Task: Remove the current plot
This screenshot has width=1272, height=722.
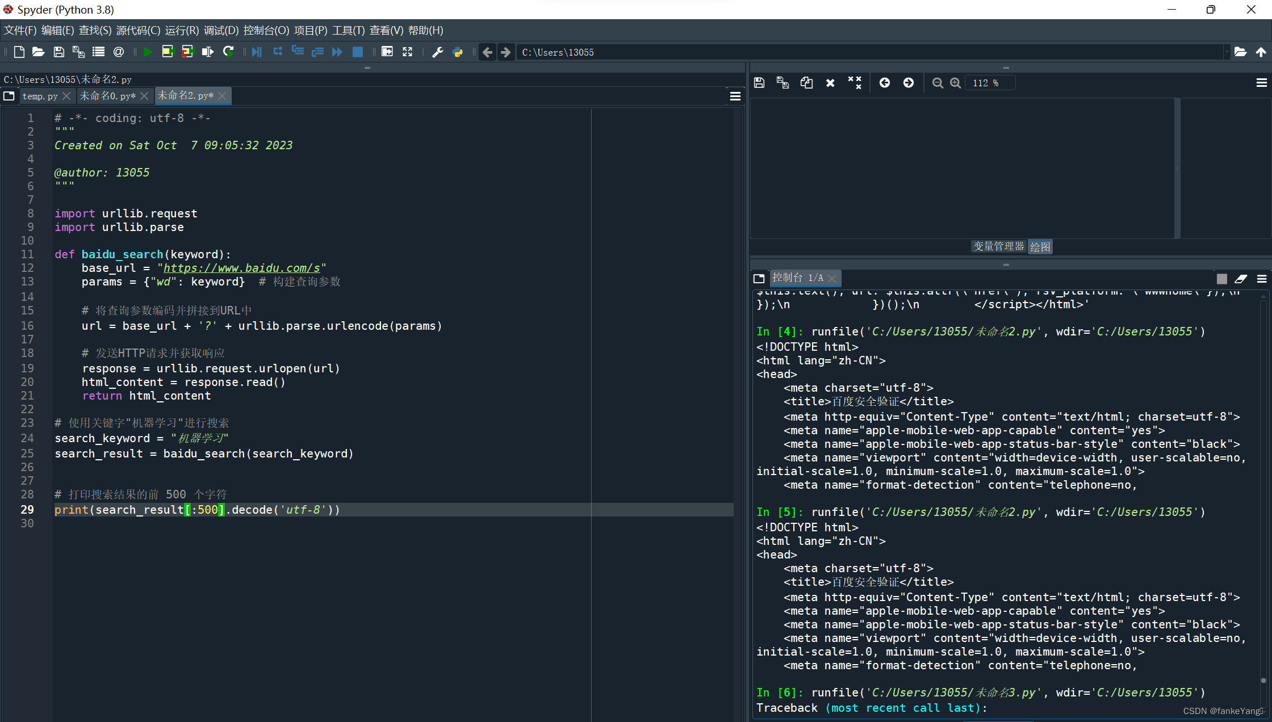Action: coord(830,83)
